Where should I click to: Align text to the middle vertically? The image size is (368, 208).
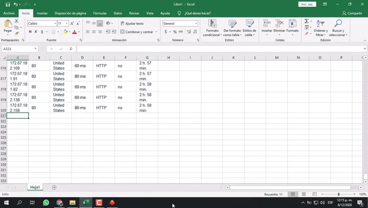pos(94,23)
